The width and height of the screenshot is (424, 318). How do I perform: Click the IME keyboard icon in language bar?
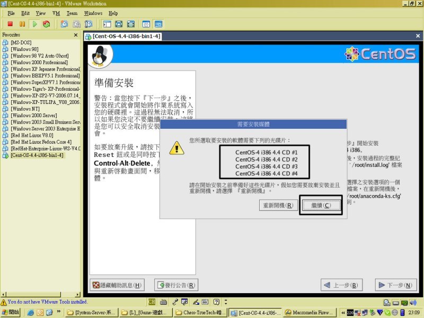coord(163,302)
